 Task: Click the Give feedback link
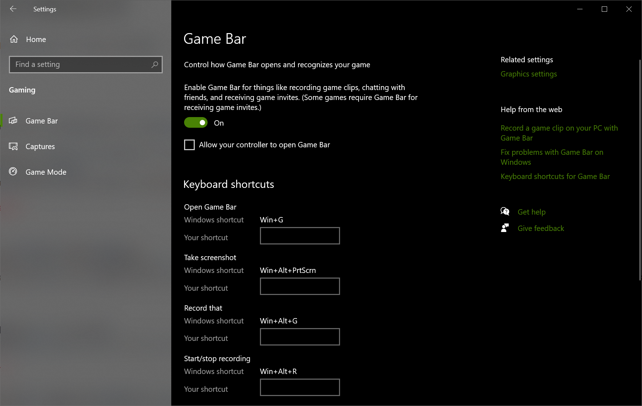(x=541, y=228)
